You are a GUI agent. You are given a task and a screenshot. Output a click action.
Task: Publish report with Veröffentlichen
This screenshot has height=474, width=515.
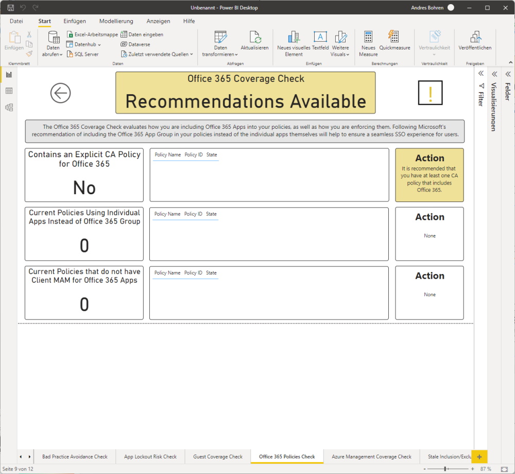(475, 41)
